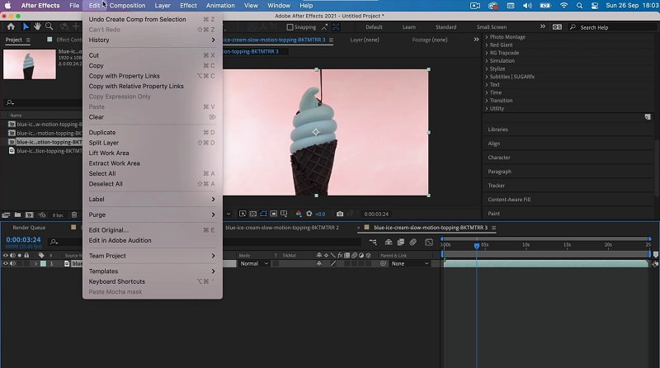Viewport: 660px width, 368px height.
Task: Enable the Snapping checkbox
Action: (x=290, y=26)
